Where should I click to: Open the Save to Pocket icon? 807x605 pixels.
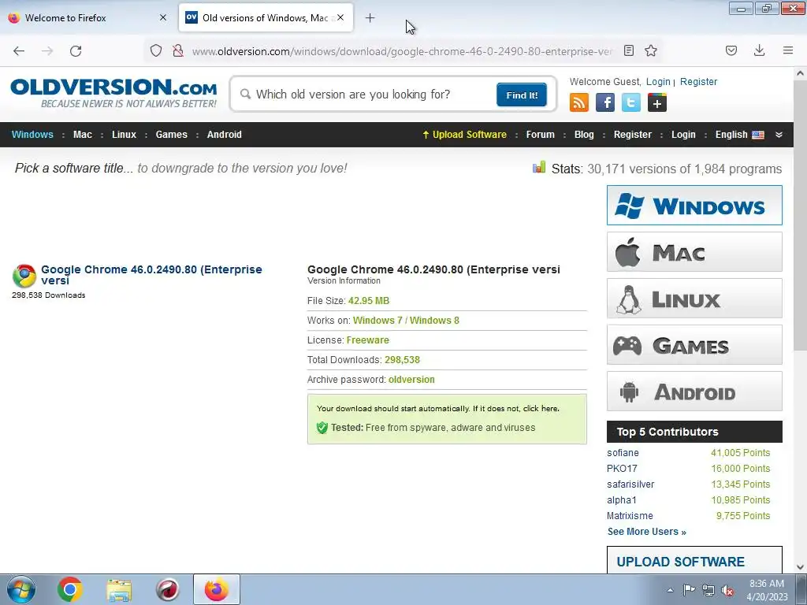point(731,50)
